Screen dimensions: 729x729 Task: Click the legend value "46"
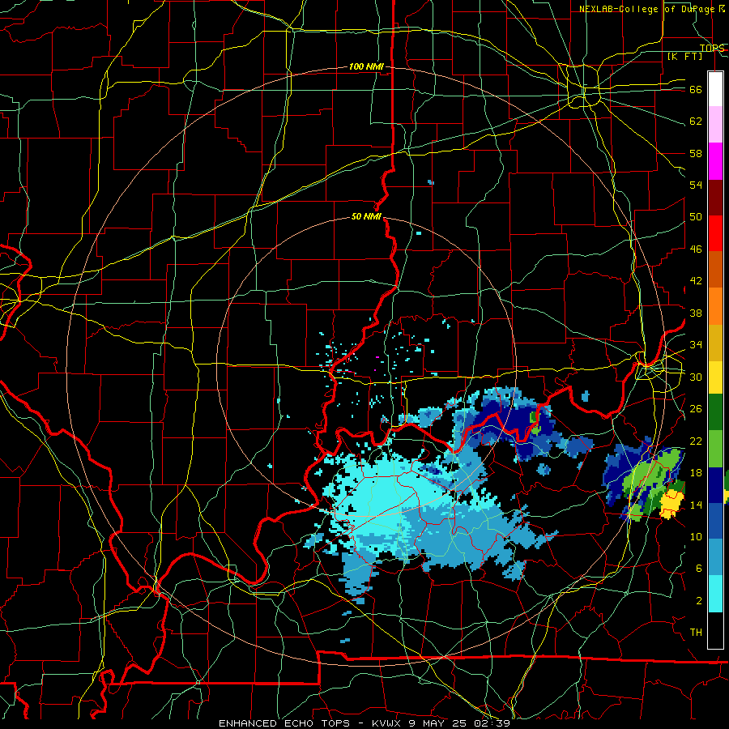pyautogui.click(x=696, y=249)
